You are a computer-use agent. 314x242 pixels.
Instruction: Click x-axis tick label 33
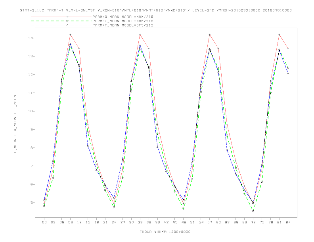(x=140, y=222)
